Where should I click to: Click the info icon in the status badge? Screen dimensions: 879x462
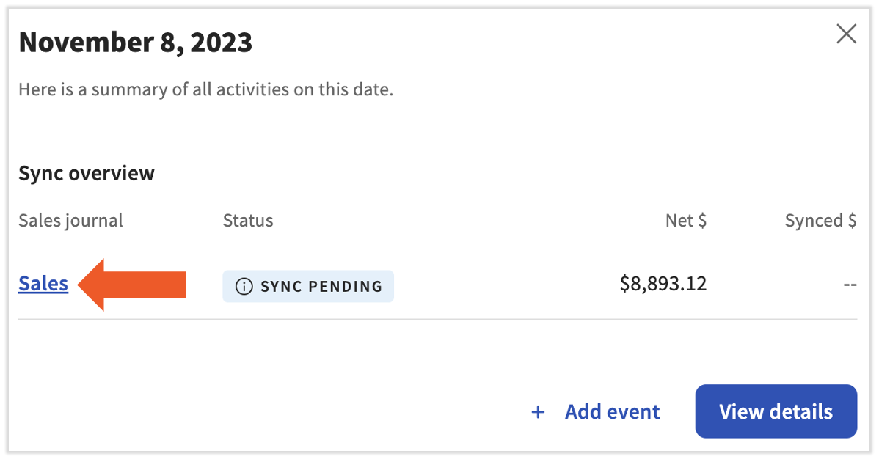point(244,286)
